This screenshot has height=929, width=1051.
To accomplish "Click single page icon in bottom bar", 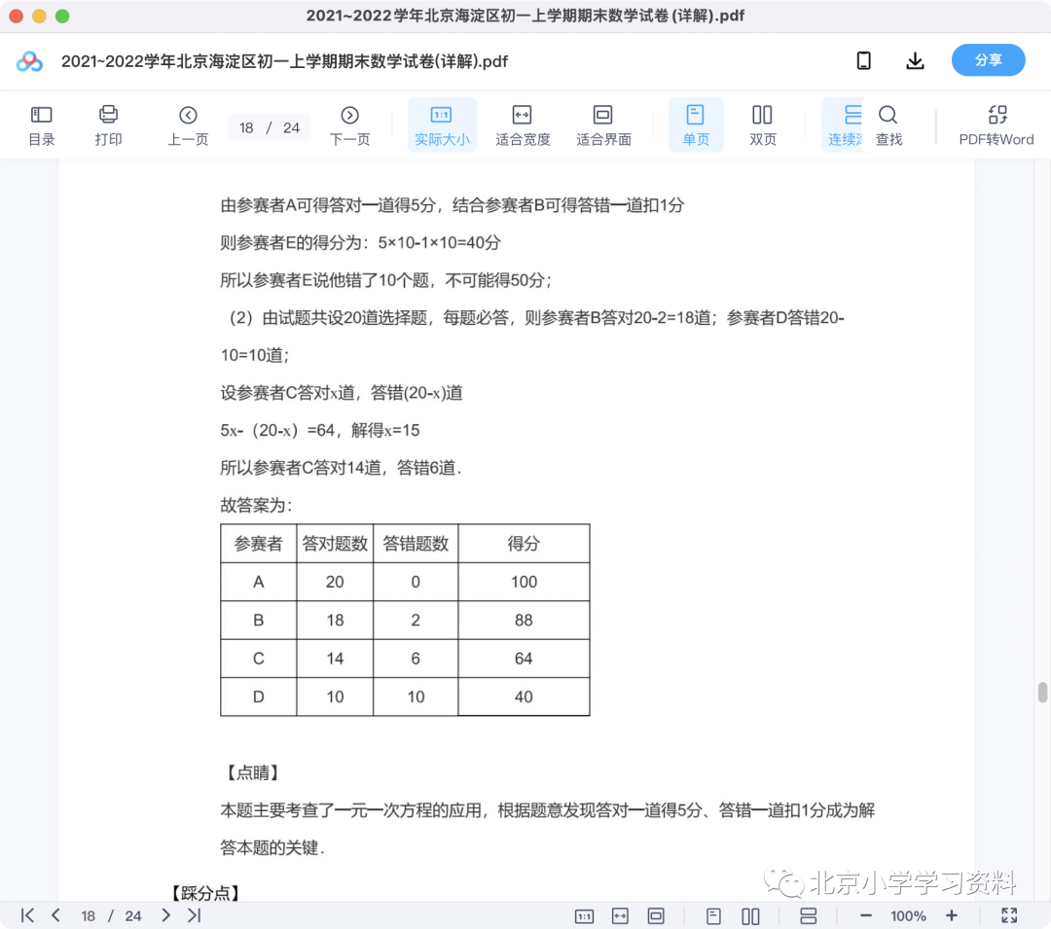I will point(713,915).
